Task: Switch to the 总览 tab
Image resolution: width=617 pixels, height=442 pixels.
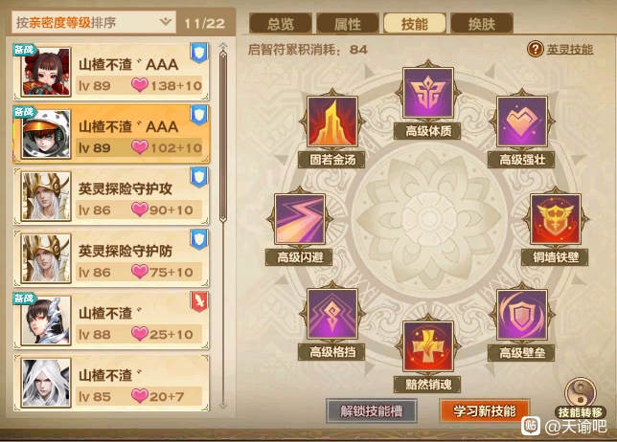Action: pos(281,24)
